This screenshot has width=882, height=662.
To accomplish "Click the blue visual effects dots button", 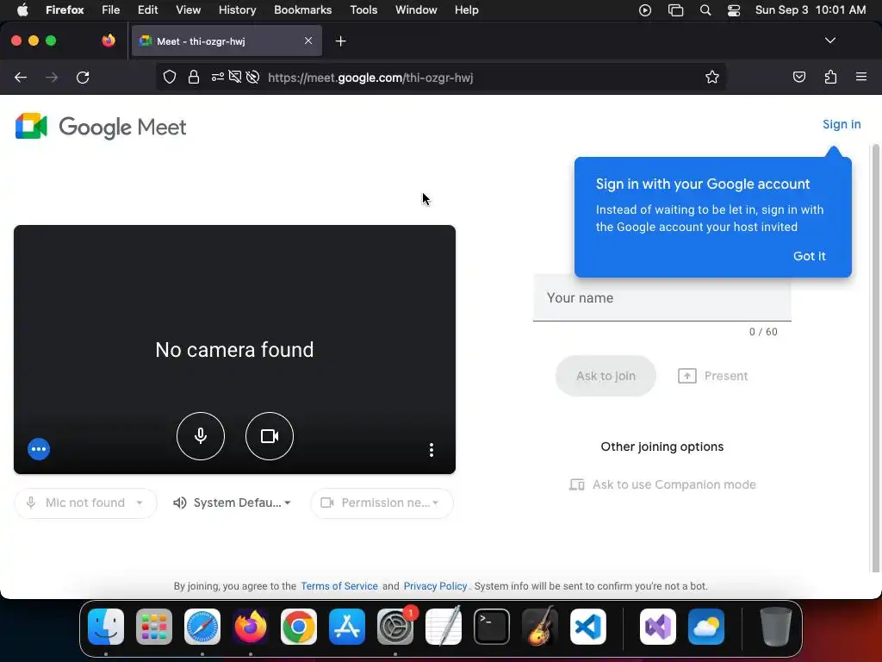I will (39, 448).
